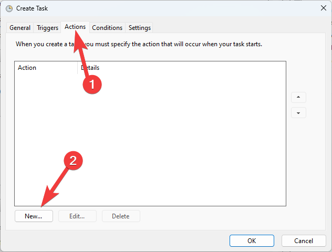332x252 pixels.
Task: Move selected action down with arrow button
Action: point(298,113)
